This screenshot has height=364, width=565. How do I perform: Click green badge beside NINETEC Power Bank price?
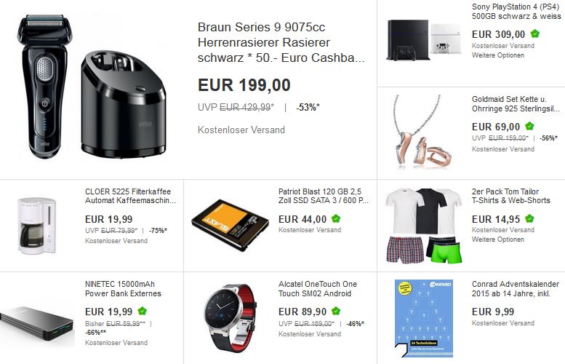(x=143, y=311)
